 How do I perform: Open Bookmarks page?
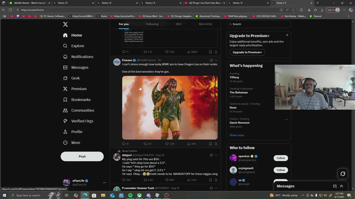[77, 99]
